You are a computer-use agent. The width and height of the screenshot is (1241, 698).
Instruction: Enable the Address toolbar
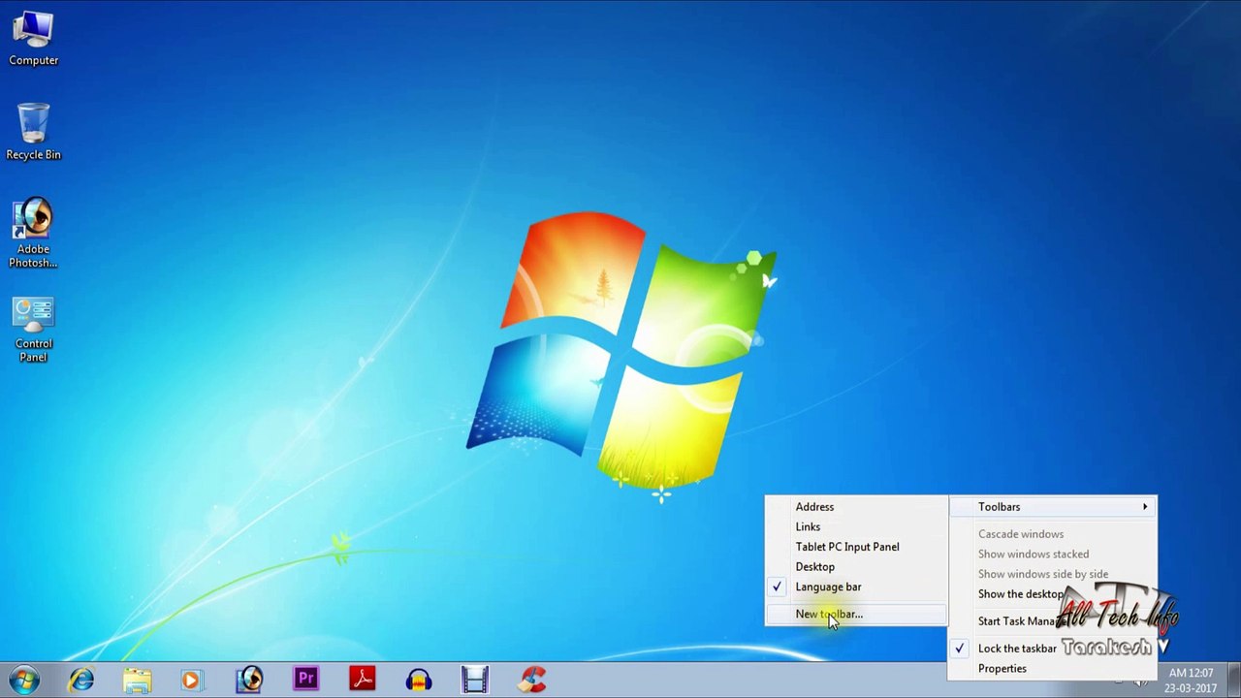pos(856,507)
